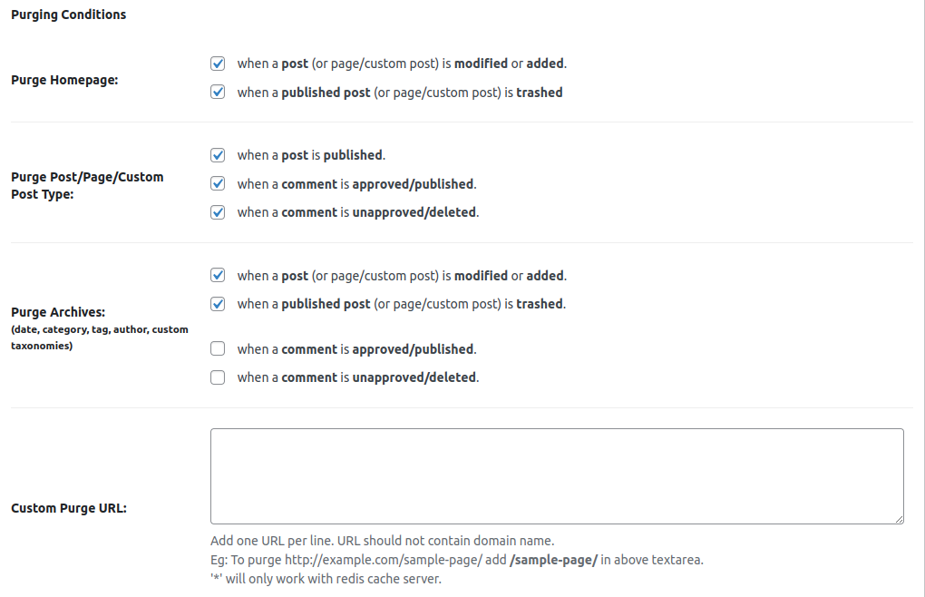Screen dimensions: 925x597
Task: Enable Purge Archives when comment is approved/published
Action: pos(218,348)
